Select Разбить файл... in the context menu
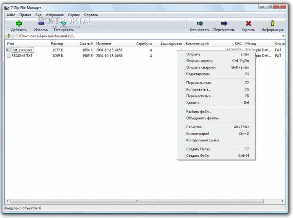Image resolution: width=293 pixels, height=218 pixels. pyautogui.click(x=199, y=112)
